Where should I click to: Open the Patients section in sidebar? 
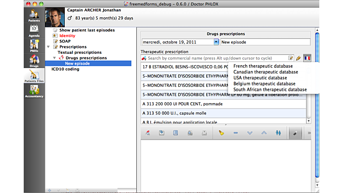point(34,16)
